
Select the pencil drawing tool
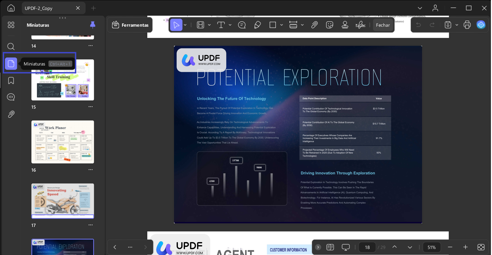pos(257,25)
